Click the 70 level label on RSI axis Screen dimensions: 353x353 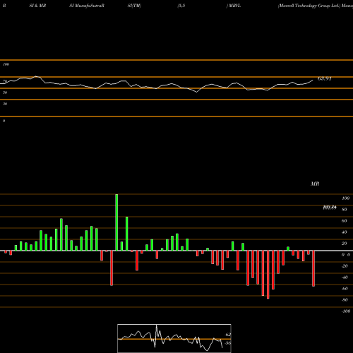[5, 81]
